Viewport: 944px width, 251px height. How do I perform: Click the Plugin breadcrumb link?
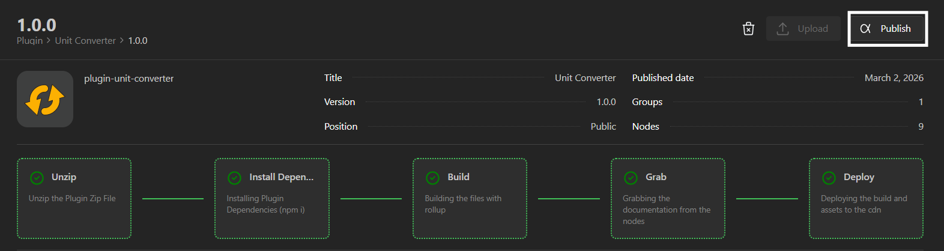pyautogui.click(x=29, y=41)
